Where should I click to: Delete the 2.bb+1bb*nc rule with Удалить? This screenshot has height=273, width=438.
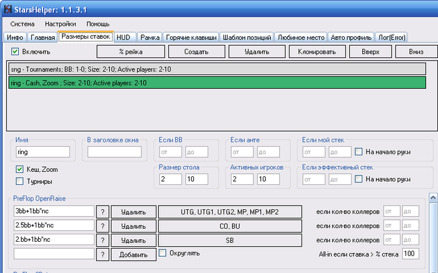(x=133, y=241)
